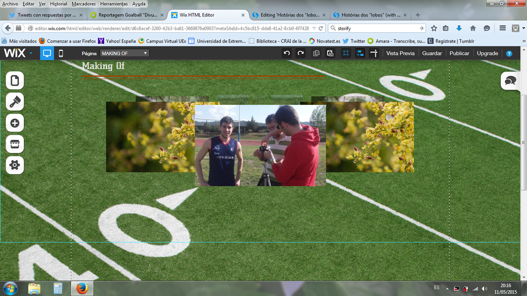This screenshot has width=527, height=296.
Task: Open Regístrate | Tumblr bookmark
Action: coord(451,41)
